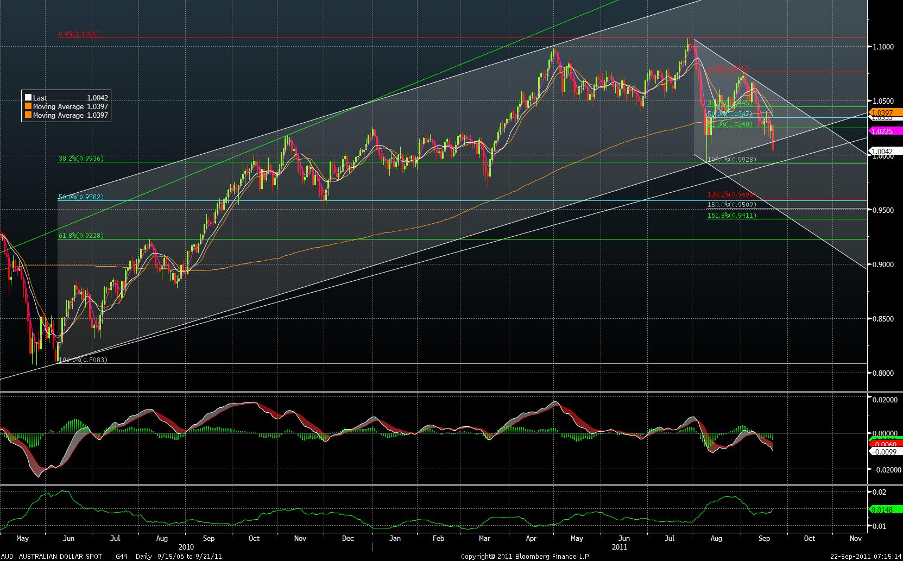Click the green 0.0148 indicator value tag
Image resolution: width=903 pixels, height=561 pixels.
point(885,509)
